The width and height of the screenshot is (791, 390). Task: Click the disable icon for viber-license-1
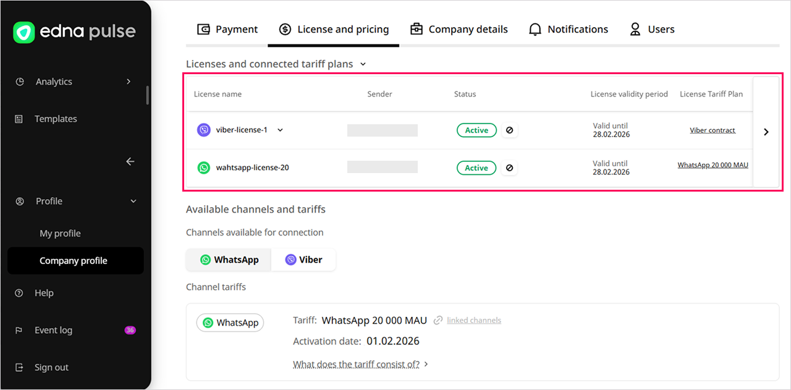[x=509, y=130]
